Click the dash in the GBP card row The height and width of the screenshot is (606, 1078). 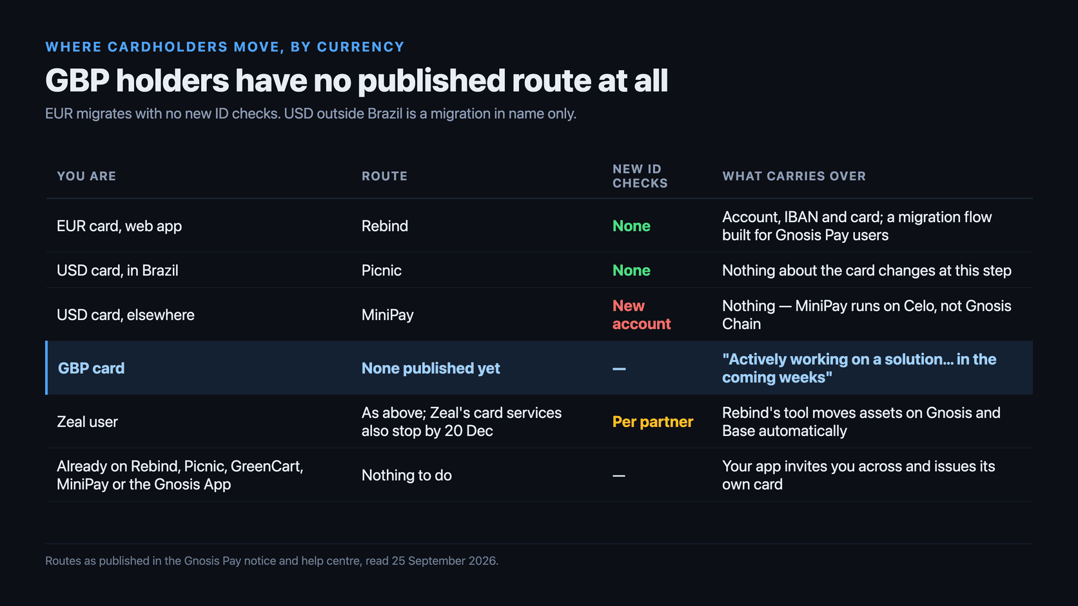(619, 369)
